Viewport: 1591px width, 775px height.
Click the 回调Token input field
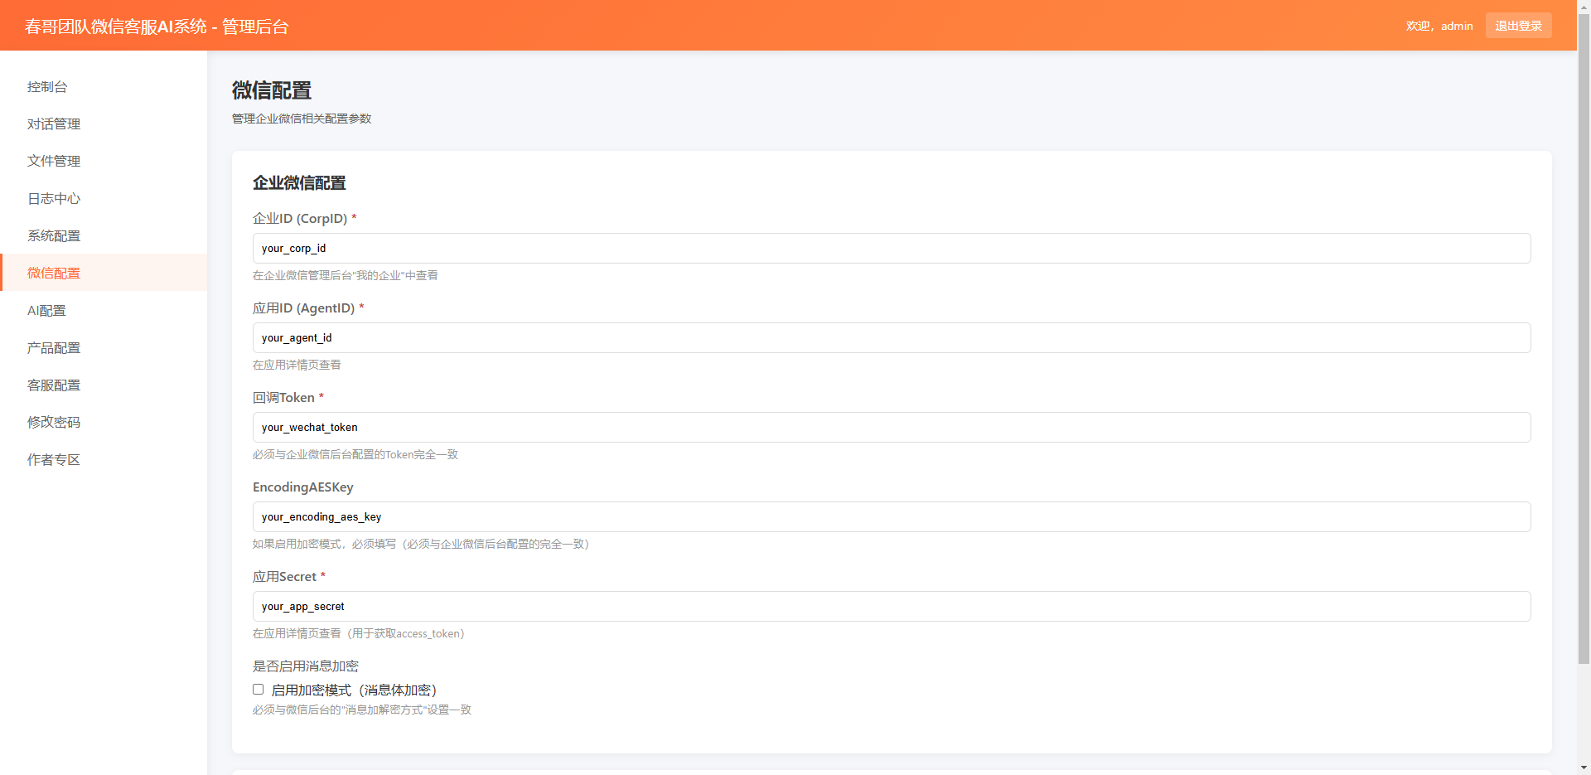coord(891,428)
